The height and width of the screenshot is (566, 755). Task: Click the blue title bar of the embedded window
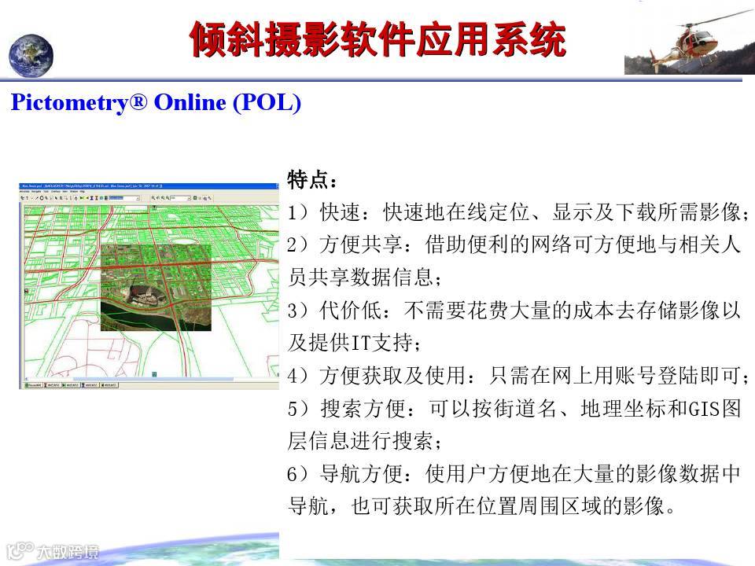click(149, 186)
